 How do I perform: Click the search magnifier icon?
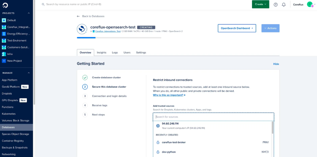tap(43, 4)
